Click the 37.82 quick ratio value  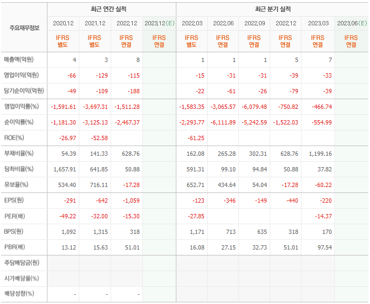pos(325,169)
